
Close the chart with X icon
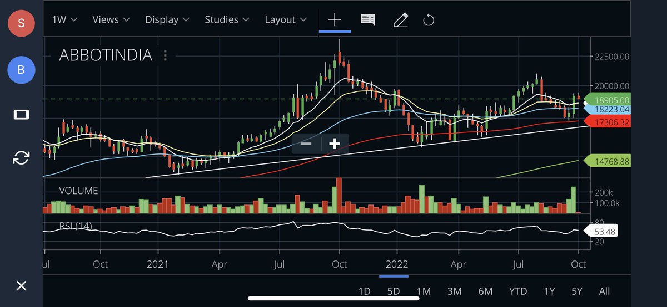(x=21, y=286)
